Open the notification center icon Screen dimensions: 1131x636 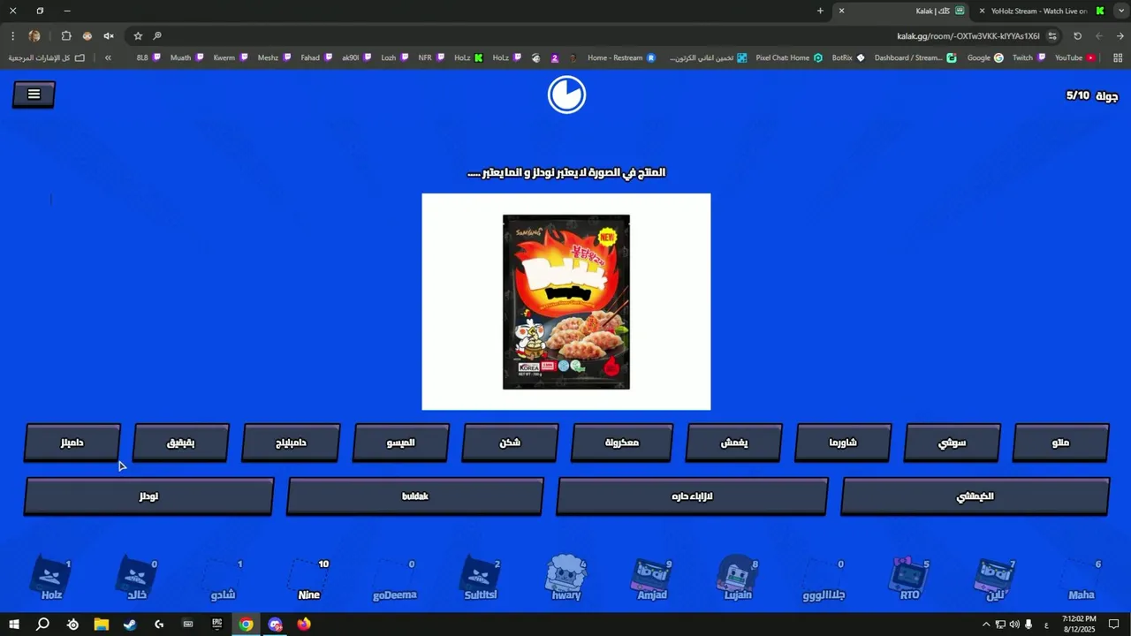coord(1115,625)
